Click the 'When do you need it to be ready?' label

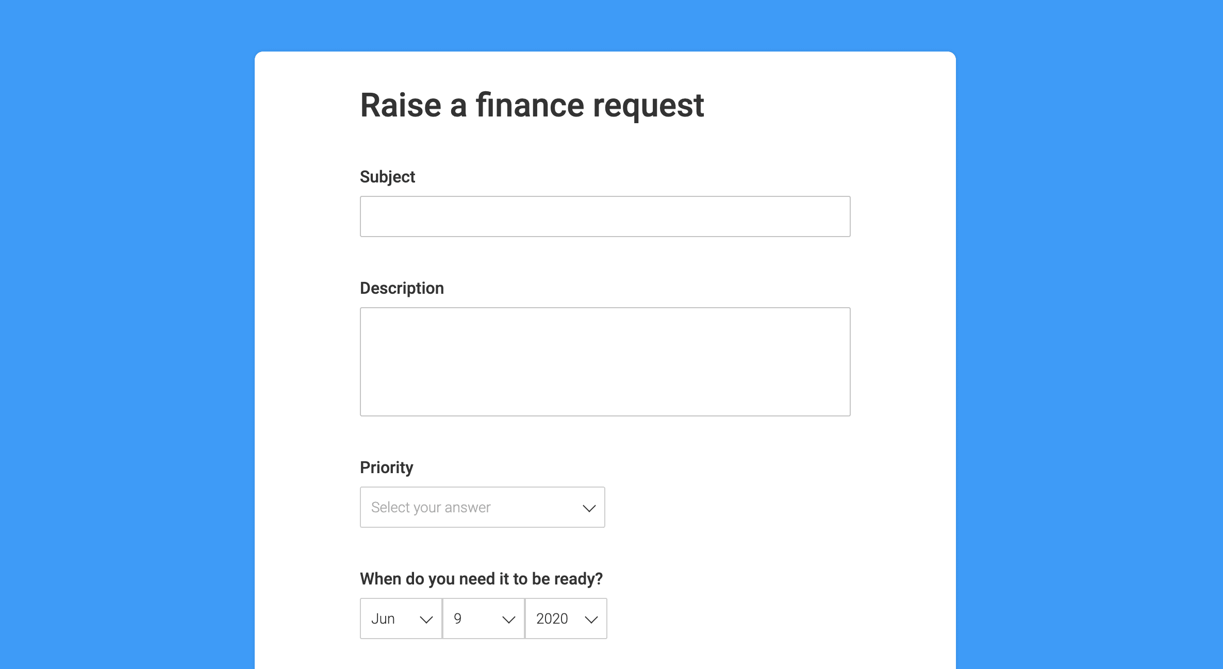pyautogui.click(x=481, y=578)
